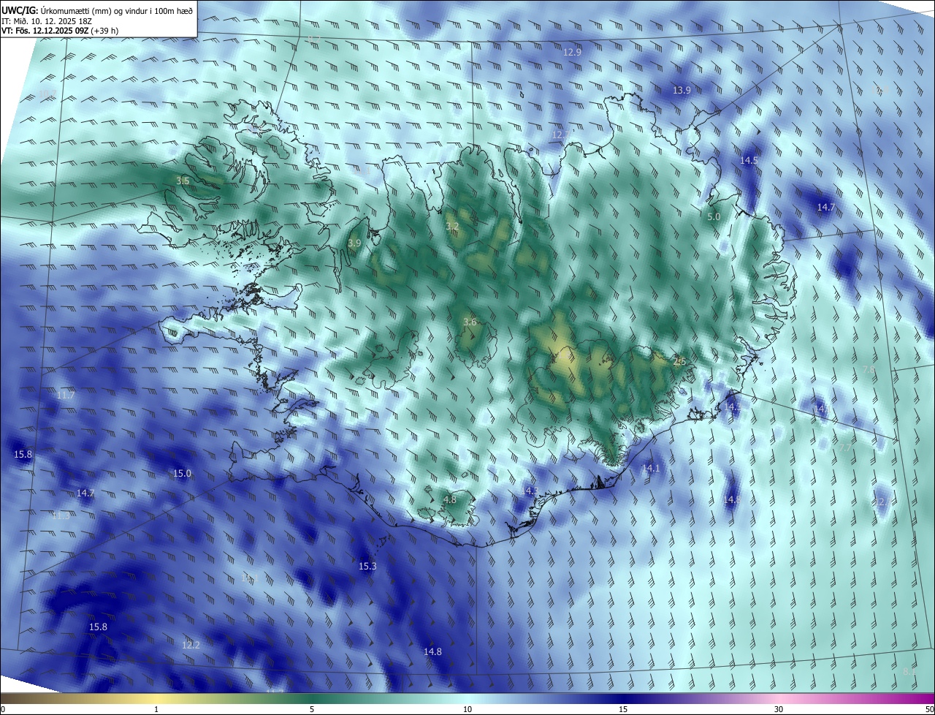The width and height of the screenshot is (935, 715).
Task: Click the 14.1 value label
Action: pos(651,469)
